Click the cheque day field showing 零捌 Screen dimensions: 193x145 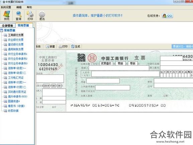point(133,63)
